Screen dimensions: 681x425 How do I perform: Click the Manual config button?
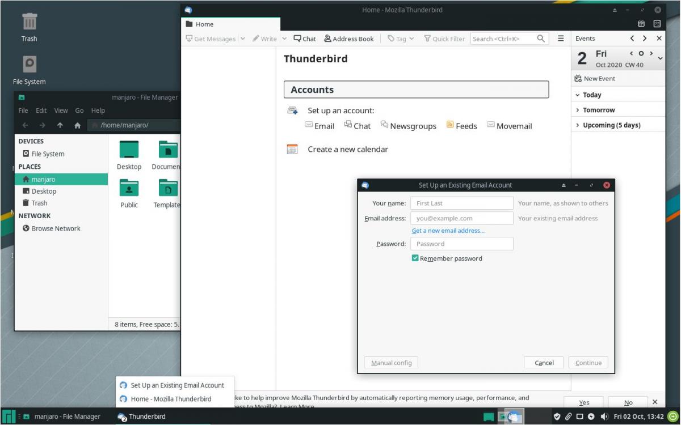coord(391,363)
